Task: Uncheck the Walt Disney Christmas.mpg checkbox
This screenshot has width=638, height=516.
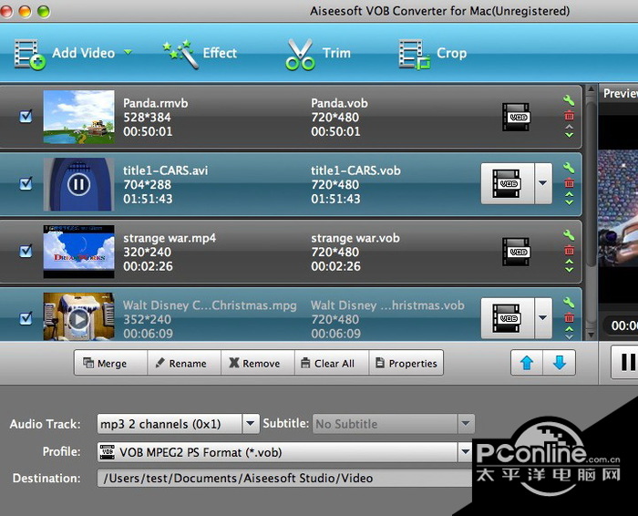Action: (26, 318)
